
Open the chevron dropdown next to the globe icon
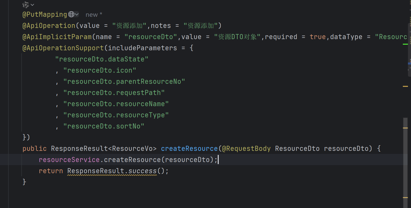(x=77, y=14)
